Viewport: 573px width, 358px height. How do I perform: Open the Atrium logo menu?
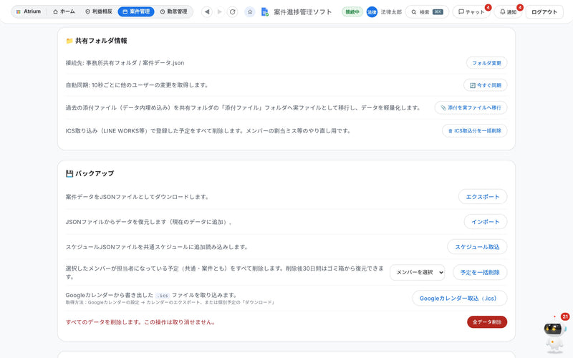(x=29, y=11)
